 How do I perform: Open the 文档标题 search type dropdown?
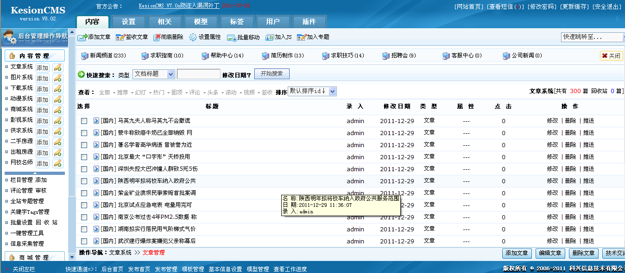(154, 74)
